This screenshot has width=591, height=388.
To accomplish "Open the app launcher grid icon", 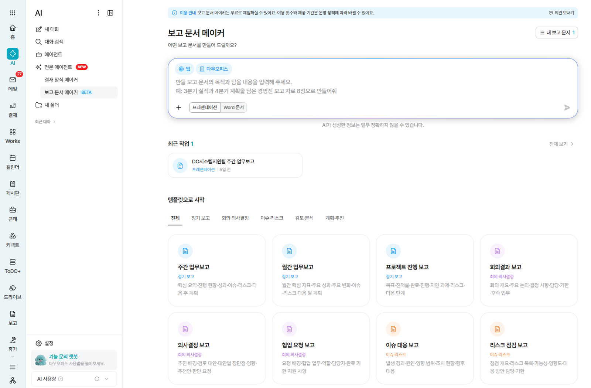I will 13,13.
